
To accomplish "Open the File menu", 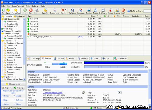I will tap(3, 6).
